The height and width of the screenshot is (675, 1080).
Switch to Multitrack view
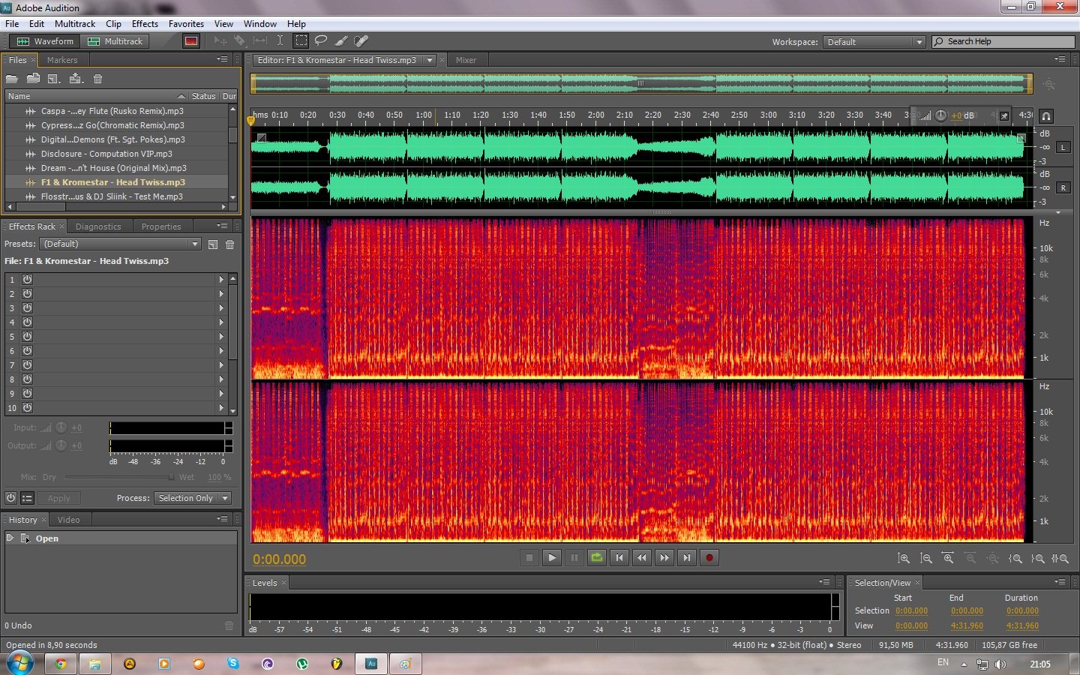[x=115, y=41]
